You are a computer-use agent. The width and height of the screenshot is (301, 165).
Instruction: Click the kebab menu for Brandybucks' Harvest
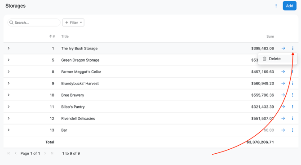(x=292, y=83)
